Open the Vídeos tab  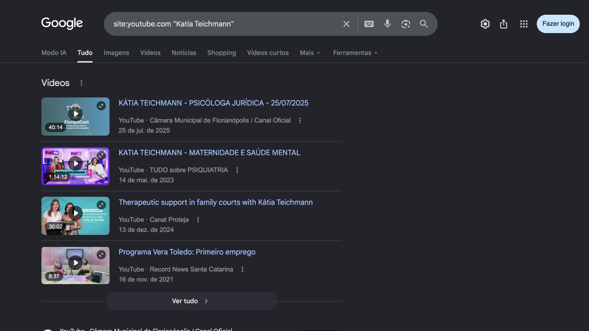[150, 53]
